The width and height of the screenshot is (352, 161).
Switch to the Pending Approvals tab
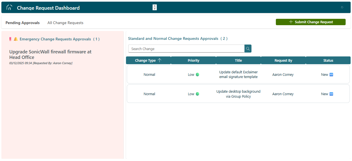[23, 23]
